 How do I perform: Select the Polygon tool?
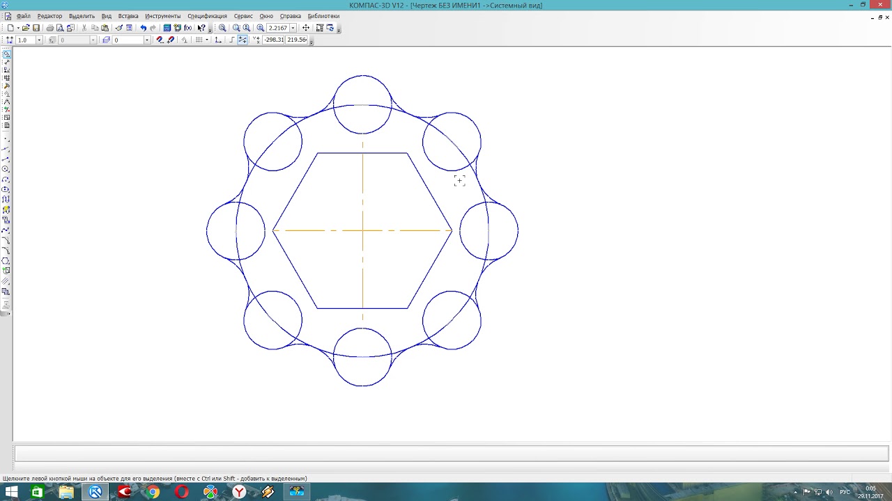[6, 260]
